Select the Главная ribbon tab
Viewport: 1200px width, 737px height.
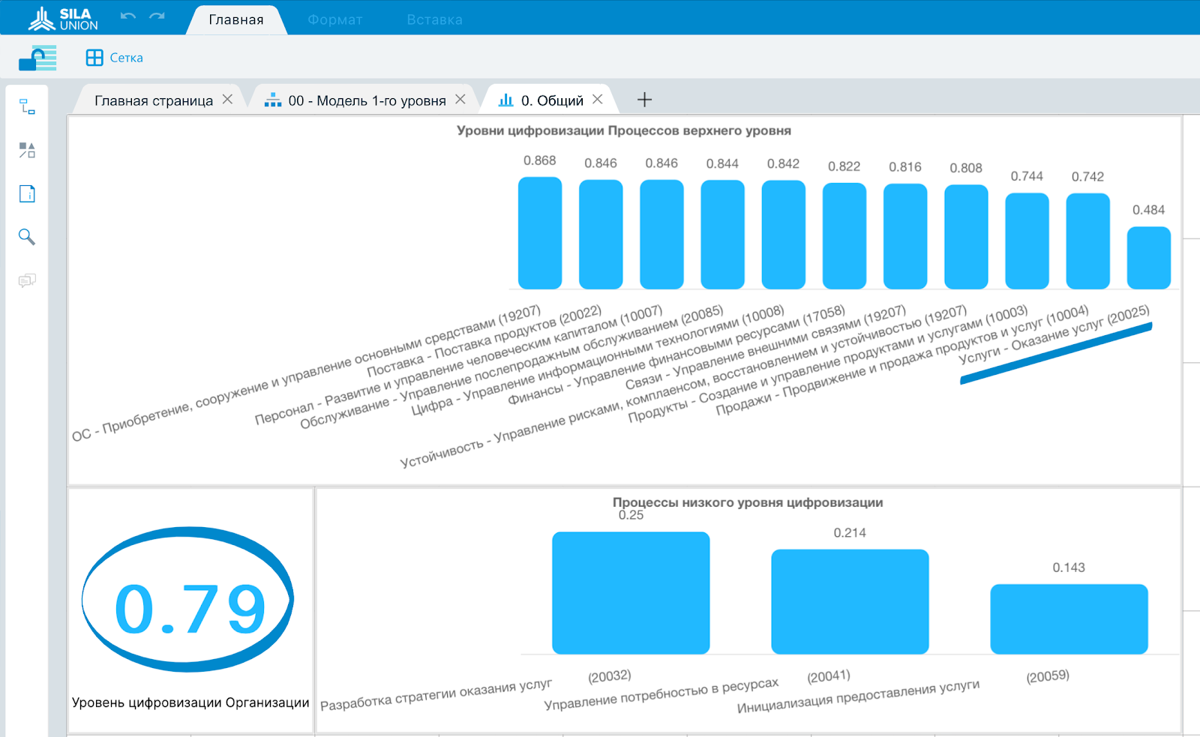click(236, 19)
